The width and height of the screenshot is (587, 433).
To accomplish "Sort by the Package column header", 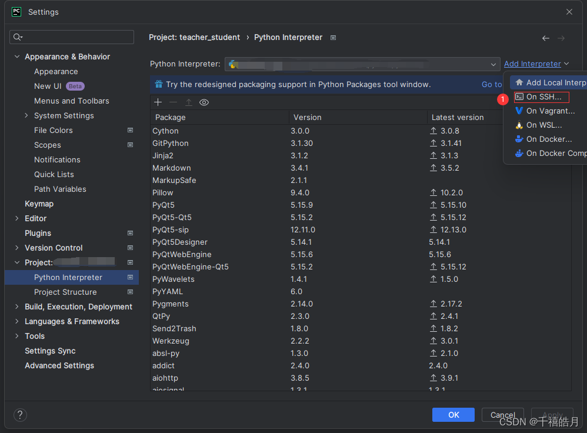I will [220, 117].
